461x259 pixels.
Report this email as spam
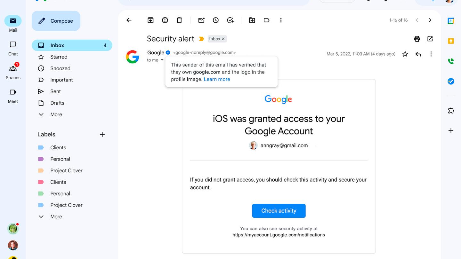[165, 20]
